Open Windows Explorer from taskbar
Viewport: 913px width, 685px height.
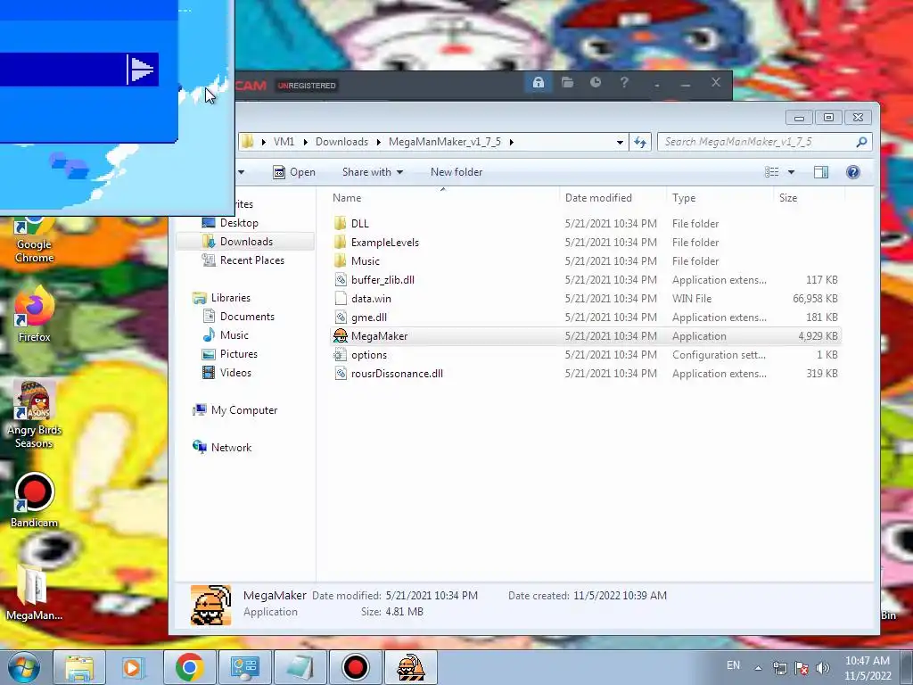[x=79, y=667]
